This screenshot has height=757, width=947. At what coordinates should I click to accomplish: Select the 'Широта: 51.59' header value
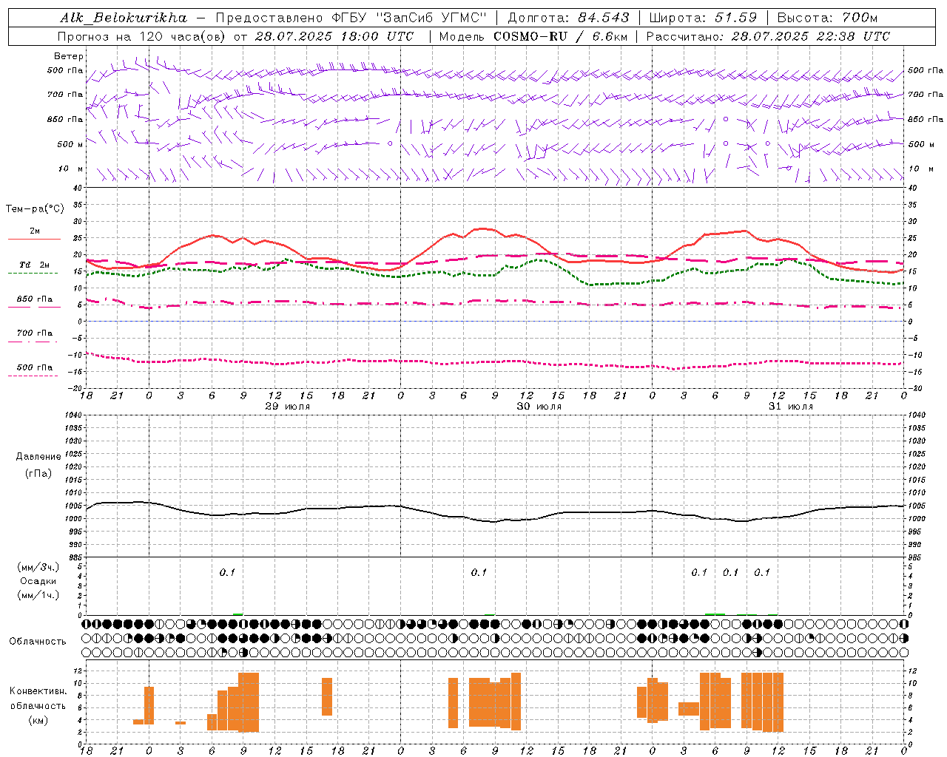703,18
